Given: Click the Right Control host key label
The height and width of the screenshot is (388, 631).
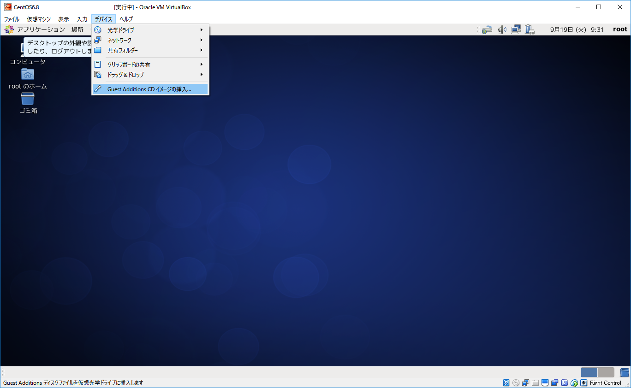Looking at the screenshot, I should [x=606, y=383].
